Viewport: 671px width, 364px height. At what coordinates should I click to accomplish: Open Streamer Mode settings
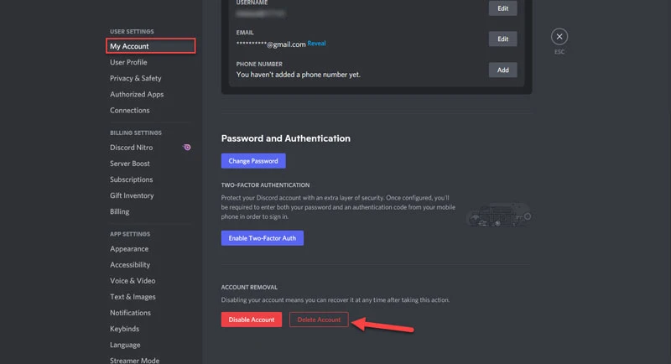coord(134,361)
